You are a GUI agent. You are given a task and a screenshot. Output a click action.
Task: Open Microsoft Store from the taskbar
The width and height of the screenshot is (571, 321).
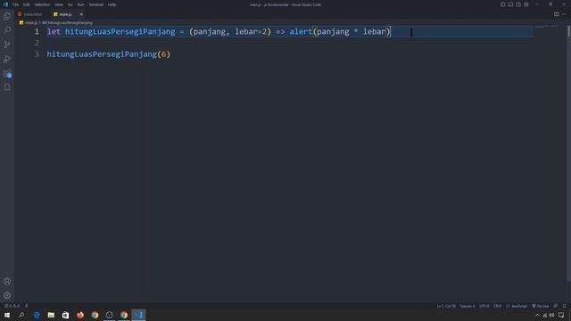pos(65,315)
